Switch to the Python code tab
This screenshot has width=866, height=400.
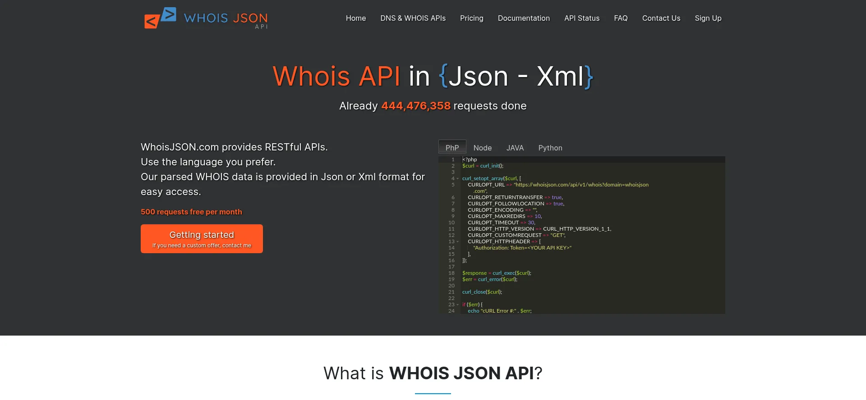[550, 148]
